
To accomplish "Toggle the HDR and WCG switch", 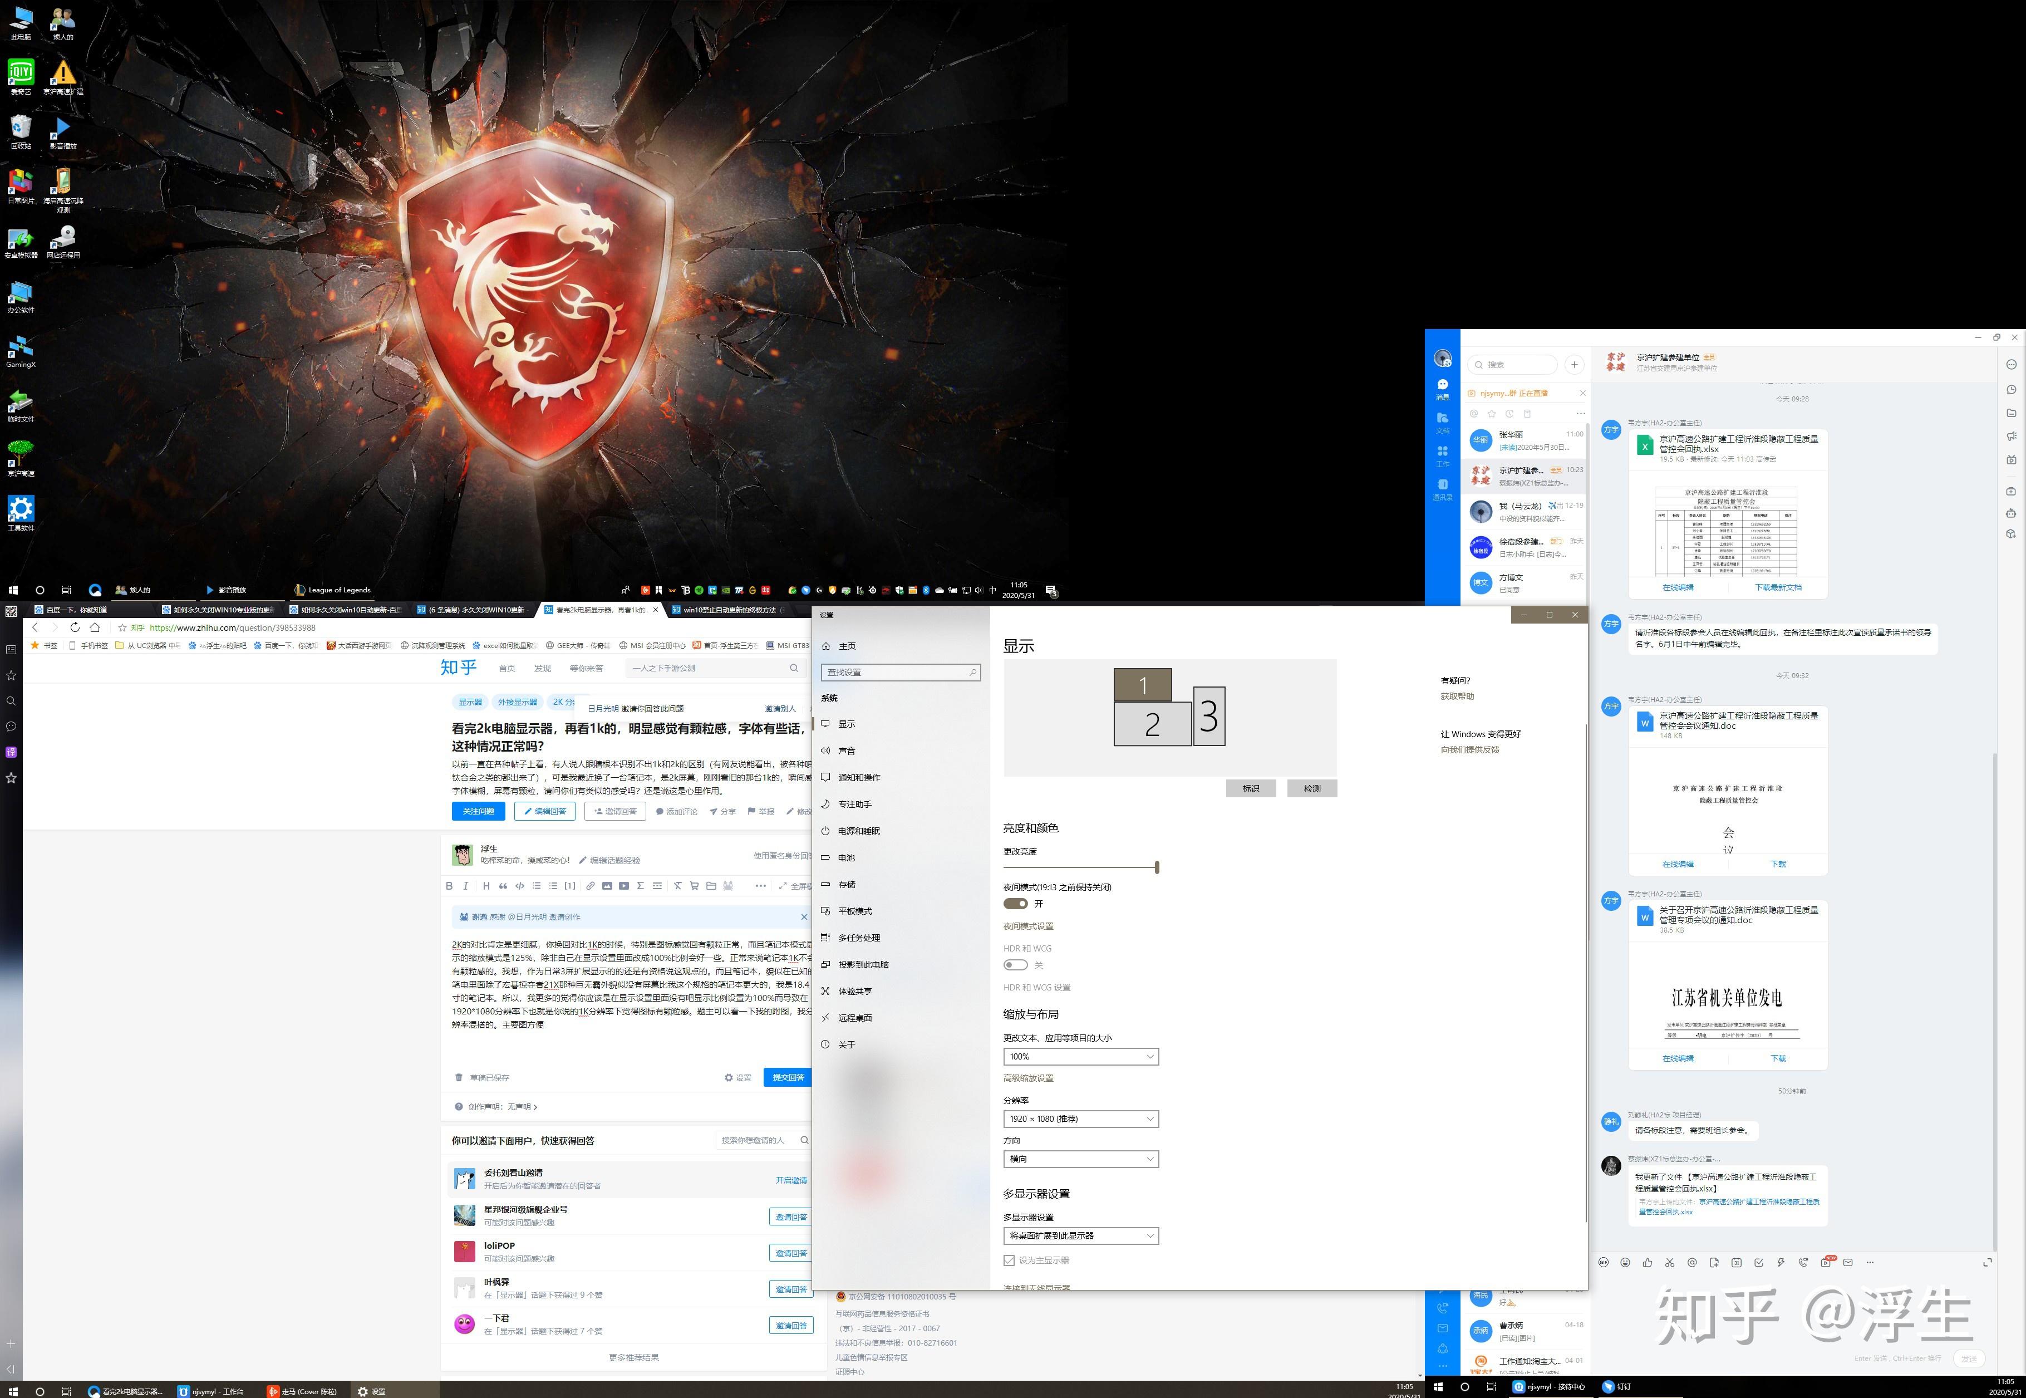I will 1016,964.
